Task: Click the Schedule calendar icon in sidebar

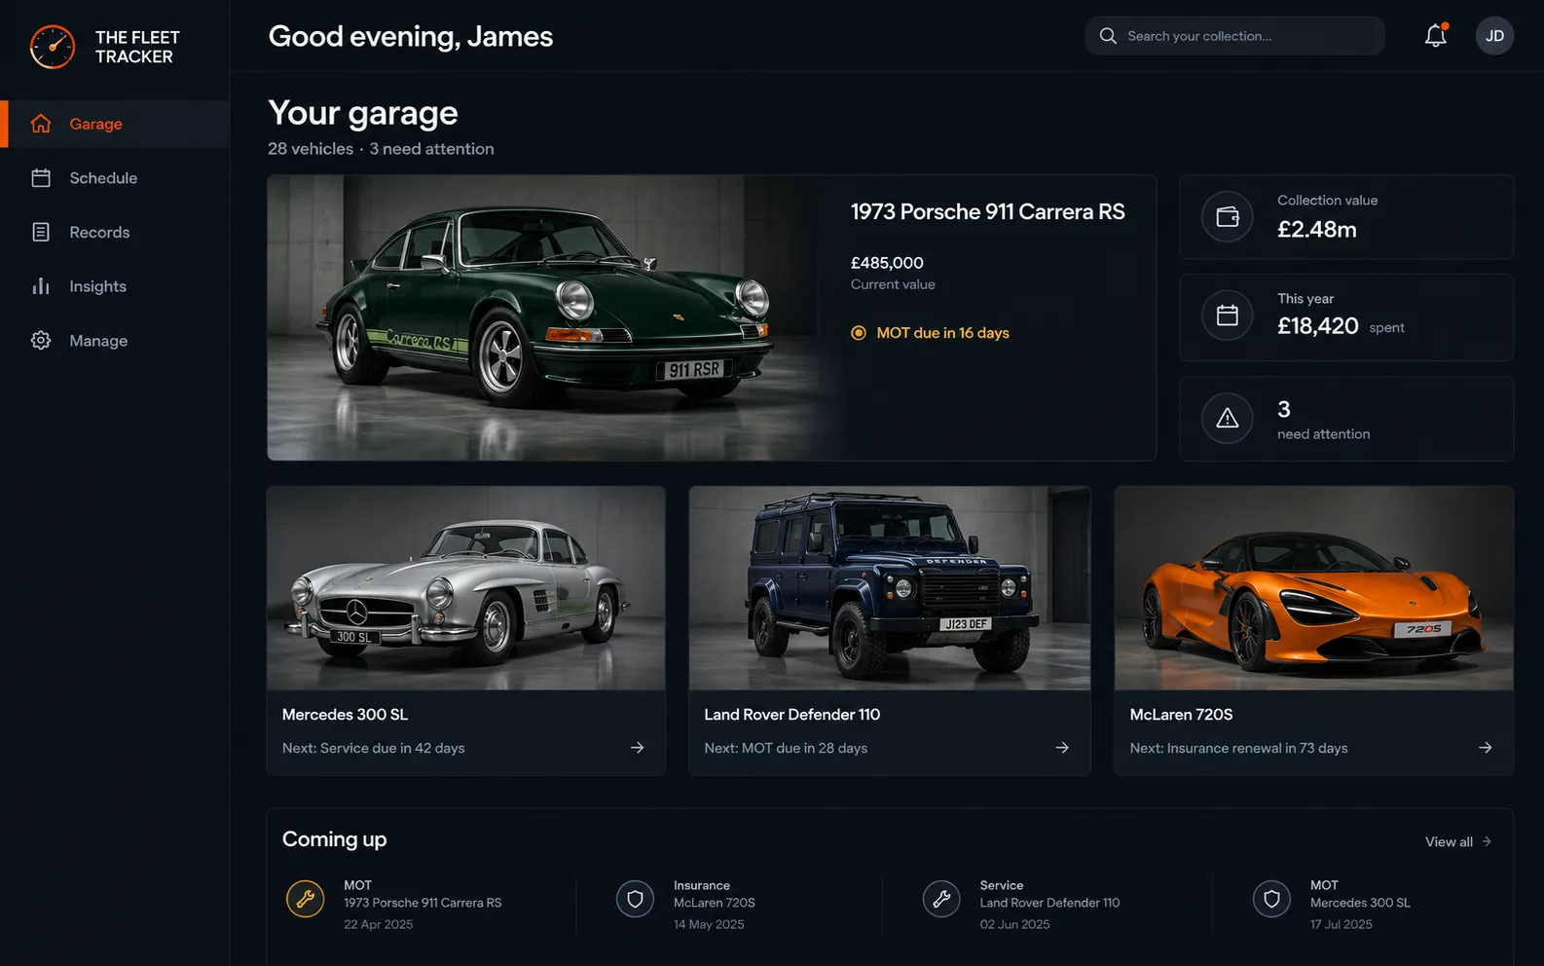Action: coord(41,178)
